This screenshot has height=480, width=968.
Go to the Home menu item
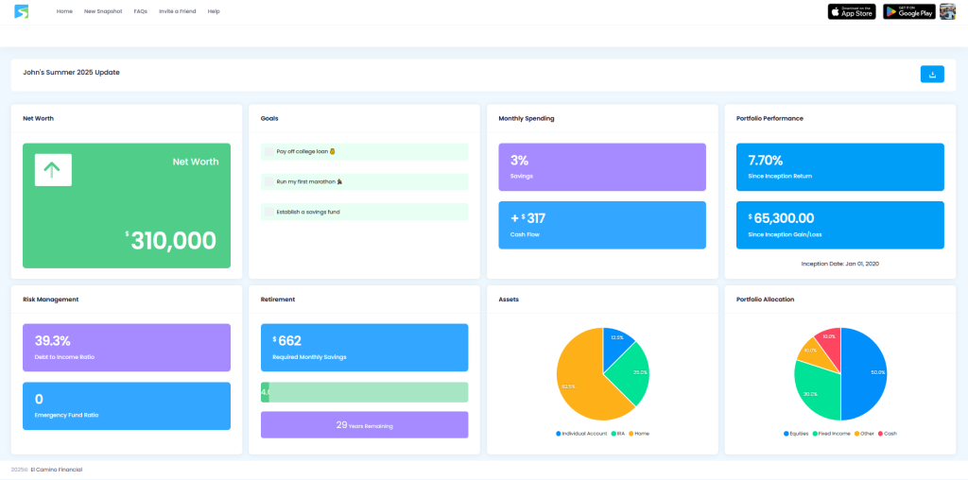click(x=64, y=11)
